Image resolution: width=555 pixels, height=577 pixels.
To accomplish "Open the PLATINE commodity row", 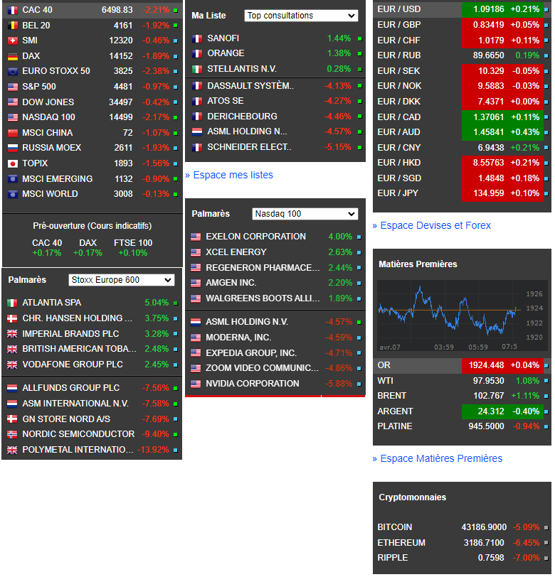I will 462,427.
